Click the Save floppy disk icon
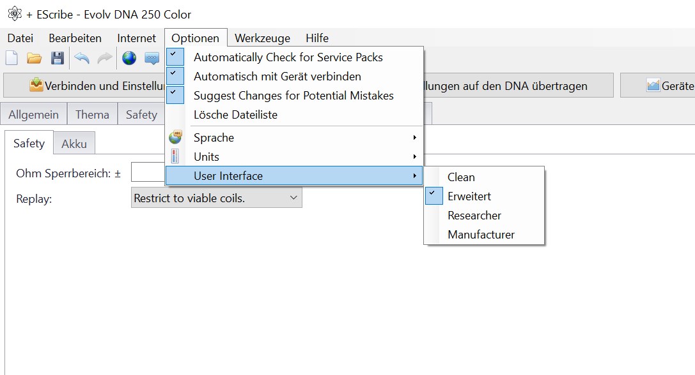This screenshot has height=375, width=695. 58,58
